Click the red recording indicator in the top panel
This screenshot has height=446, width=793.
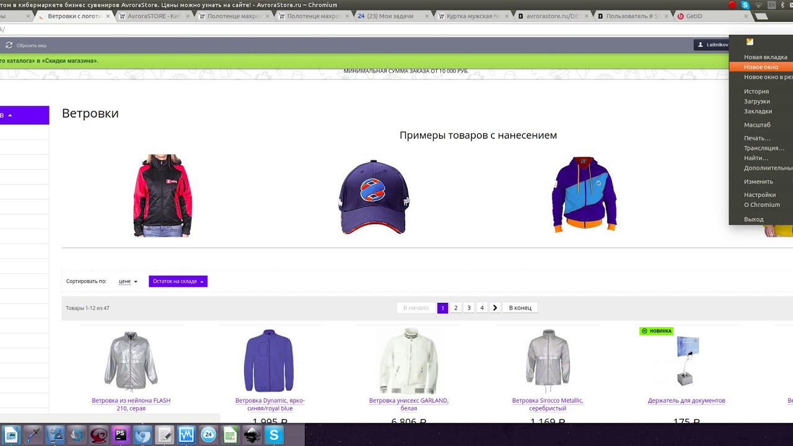tap(732, 5)
